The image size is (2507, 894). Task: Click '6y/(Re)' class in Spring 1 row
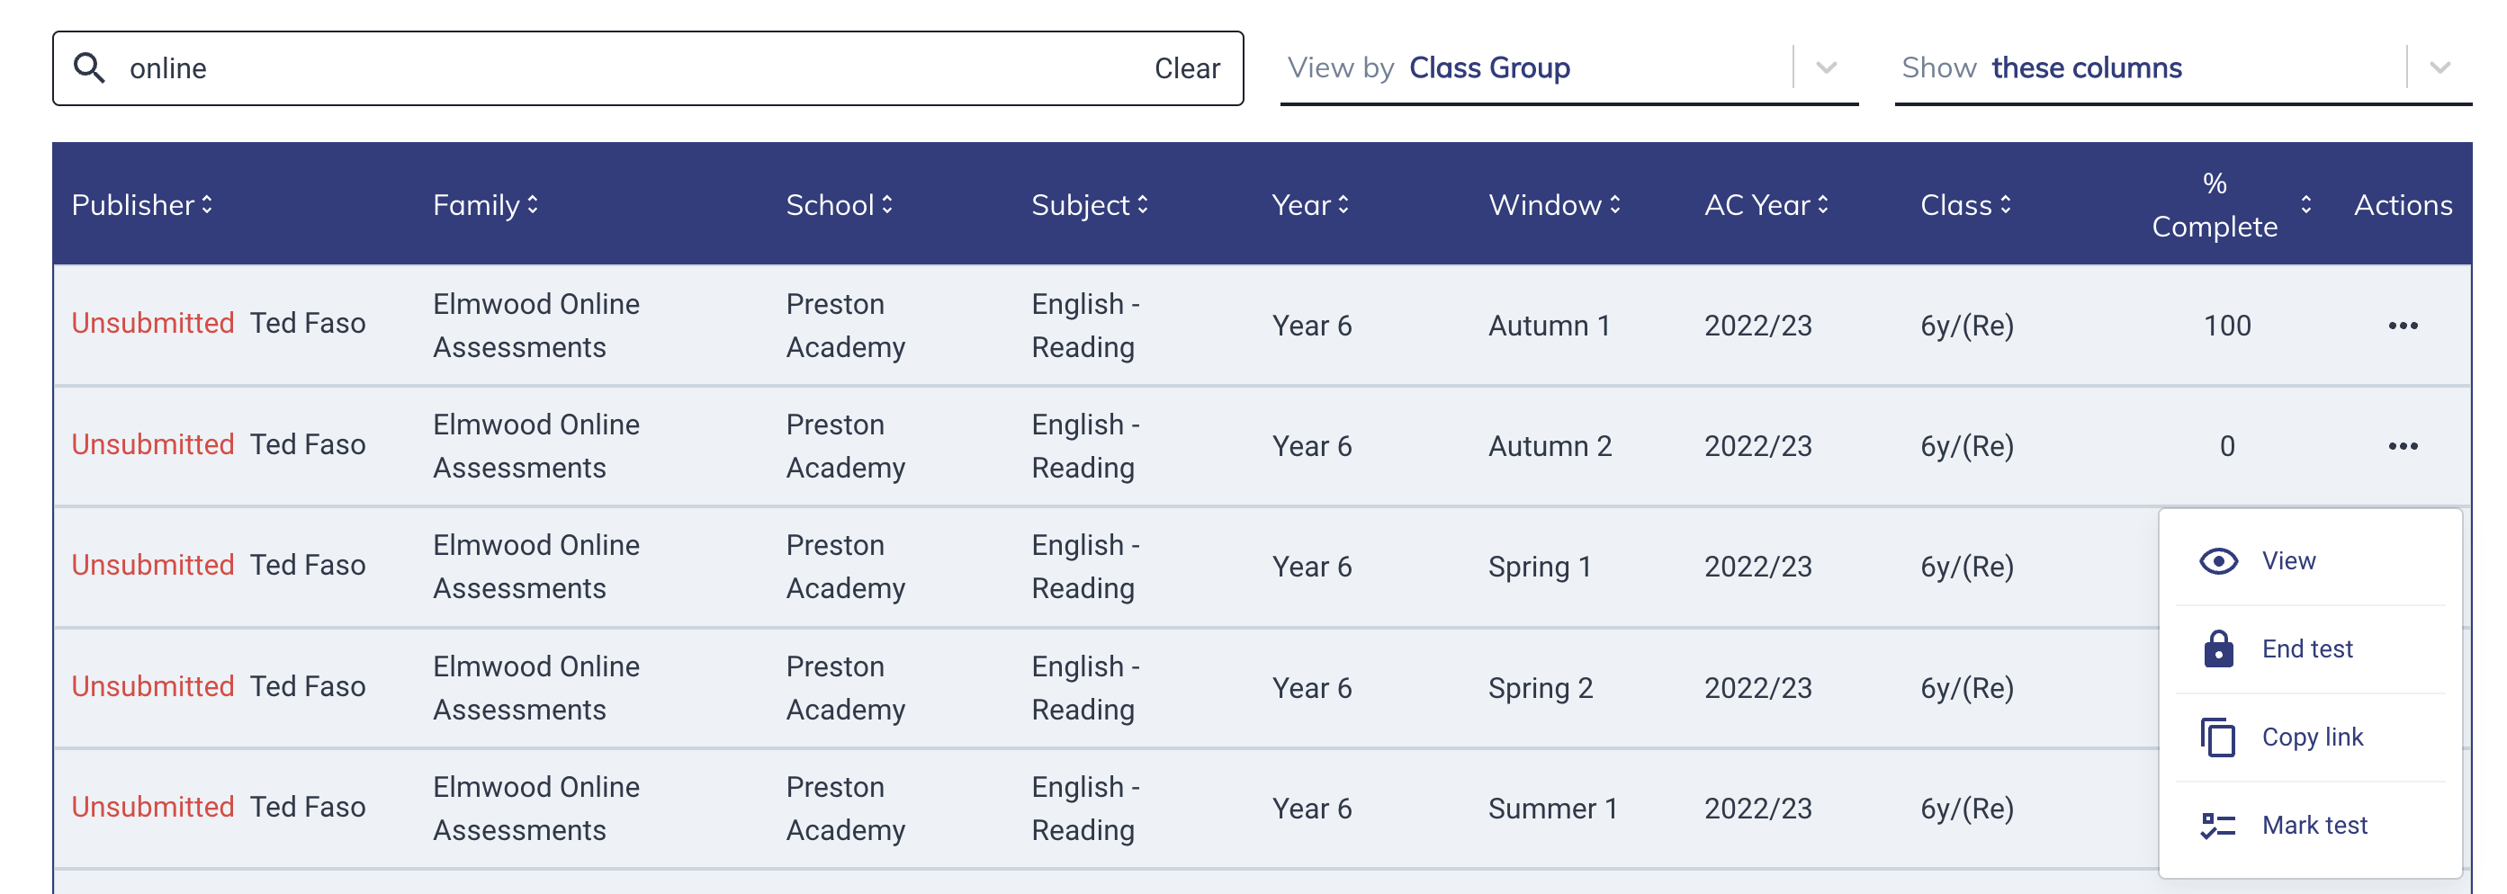(x=1966, y=566)
